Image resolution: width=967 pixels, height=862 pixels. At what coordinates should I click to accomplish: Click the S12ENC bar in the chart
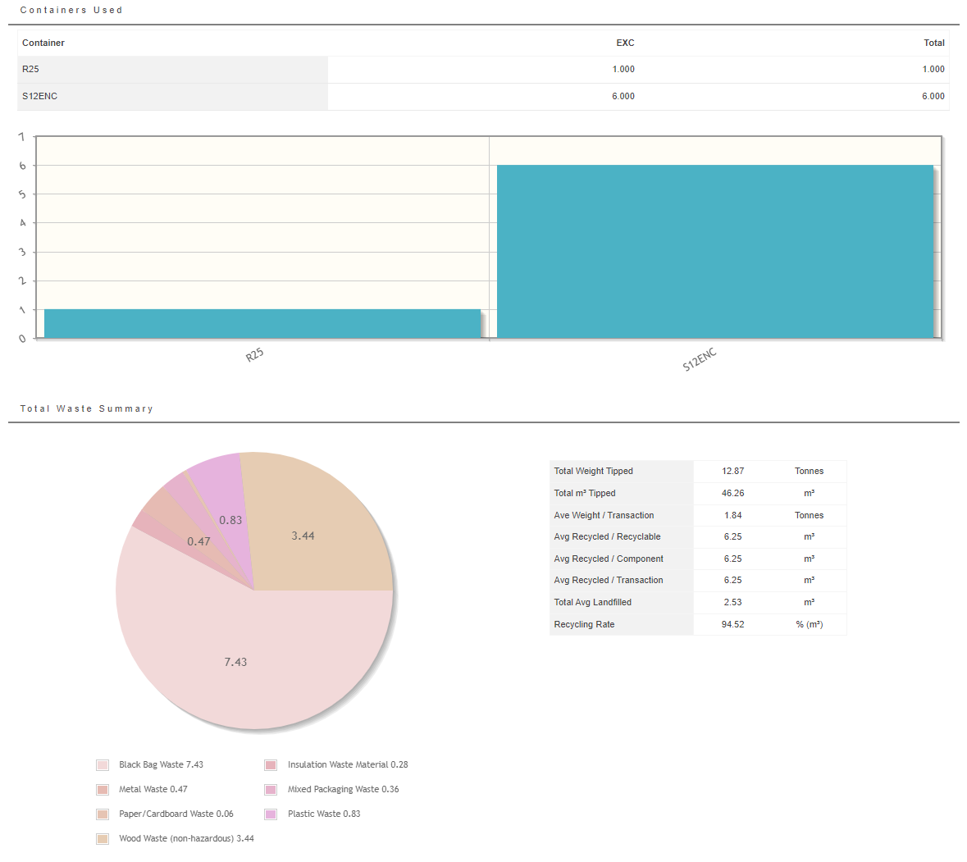coord(714,251)
